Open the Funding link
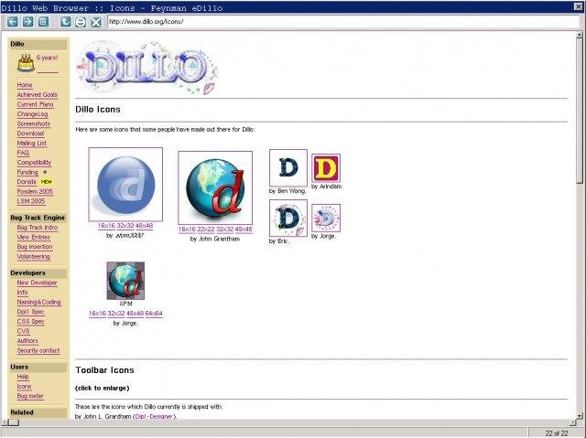Image resolution: width=586 pixels, height=438 pixels. pyautogui.click(x=27, y=172)
